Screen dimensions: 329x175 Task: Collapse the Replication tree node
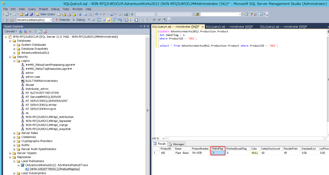pos(10,157)
